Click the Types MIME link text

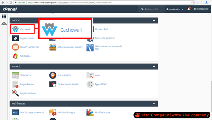pos(101,84)
